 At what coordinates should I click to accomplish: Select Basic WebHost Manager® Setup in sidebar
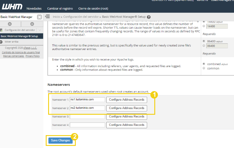pyautogui.click(x=21, y=36)
